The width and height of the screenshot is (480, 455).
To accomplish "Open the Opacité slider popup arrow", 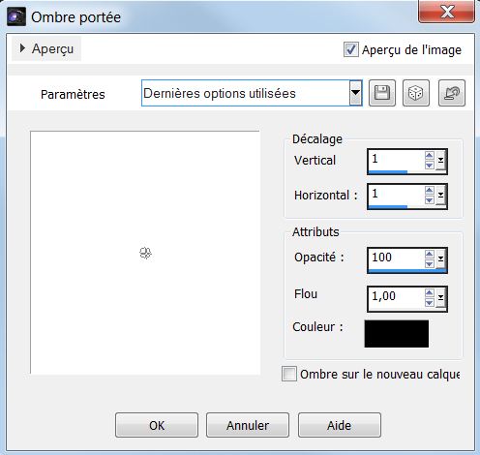I will [x=440, y=259].
